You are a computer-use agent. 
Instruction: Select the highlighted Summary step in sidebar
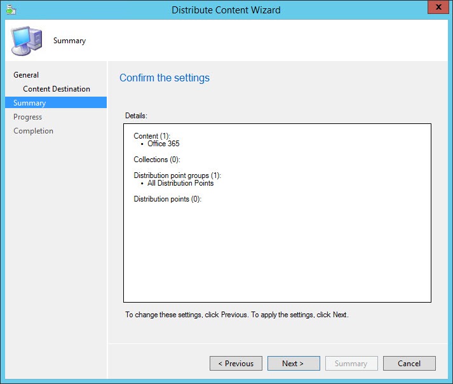pos(30,103)
